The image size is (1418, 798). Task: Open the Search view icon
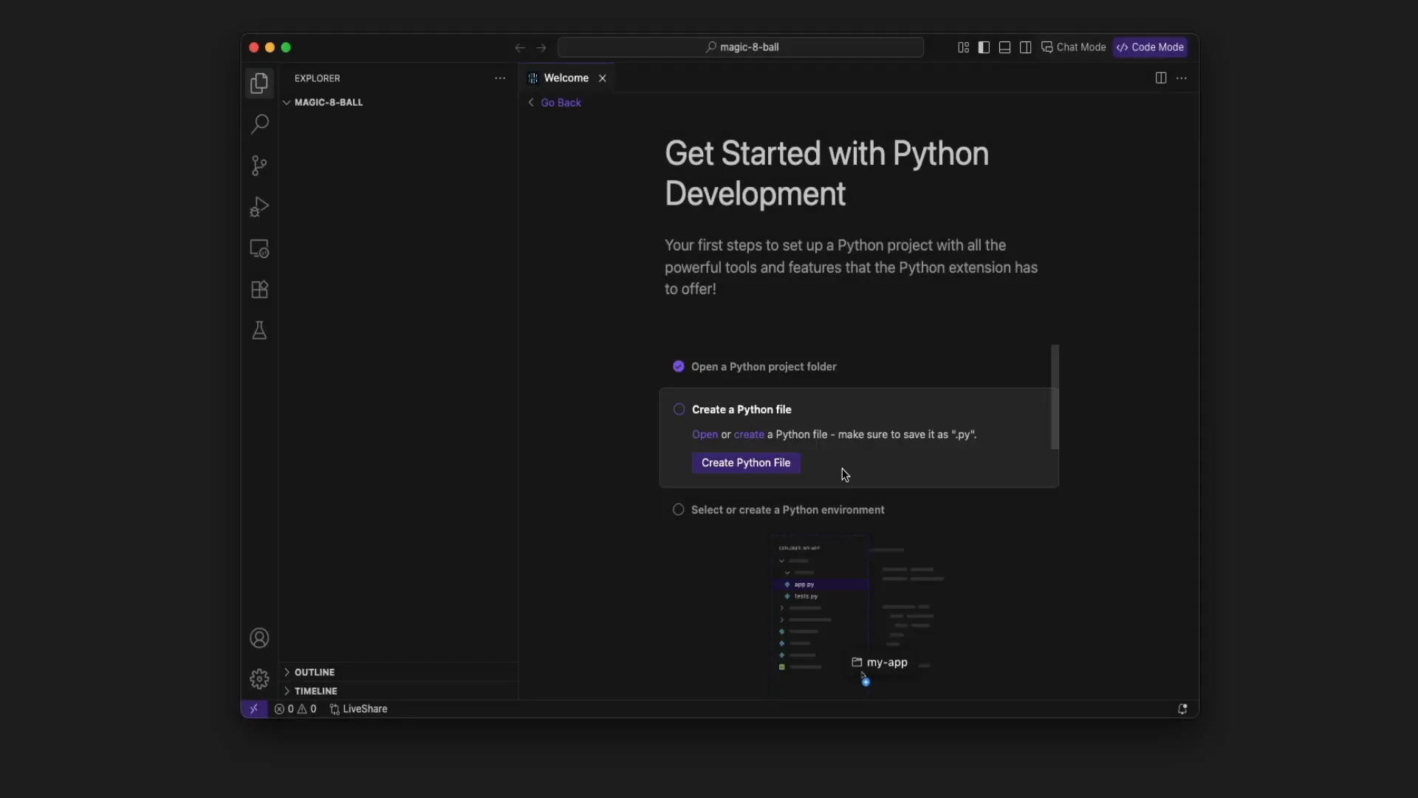point(259,123)
